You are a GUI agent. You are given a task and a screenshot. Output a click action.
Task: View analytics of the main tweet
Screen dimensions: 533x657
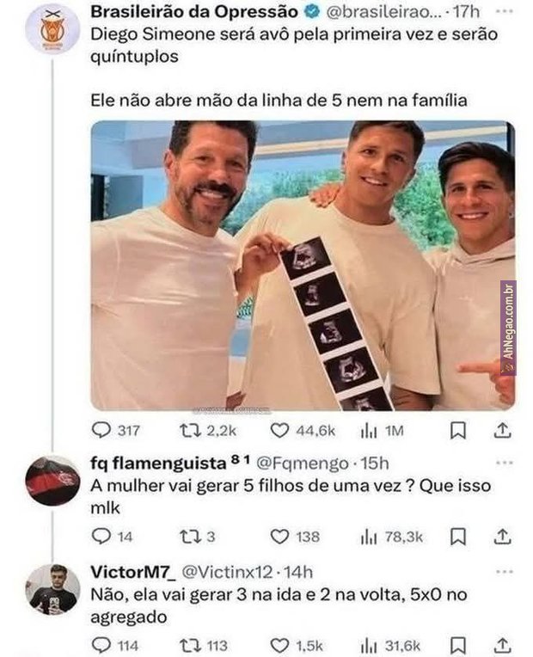click(369, 430)
